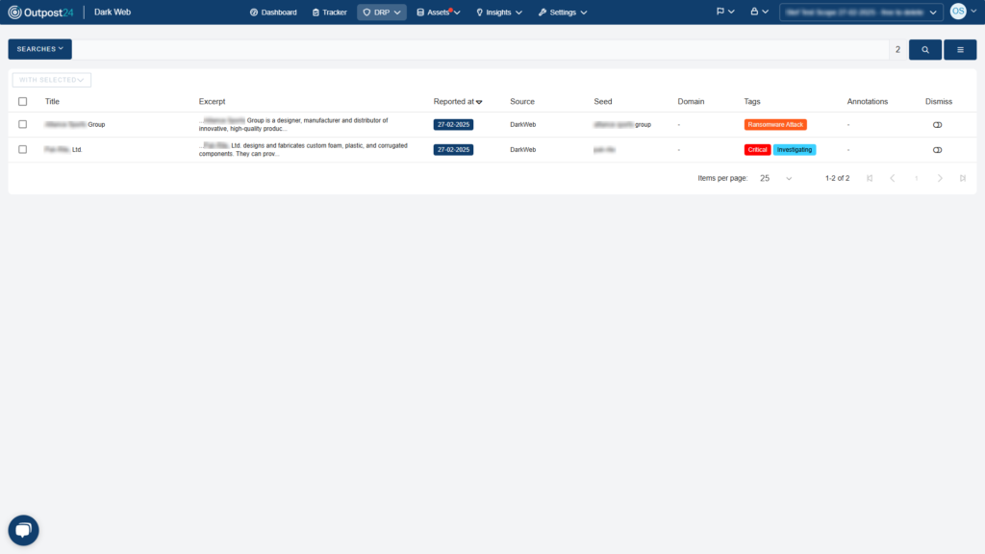Click the Group designer manufacturer excerpt
985x554 pixels.
293,124
